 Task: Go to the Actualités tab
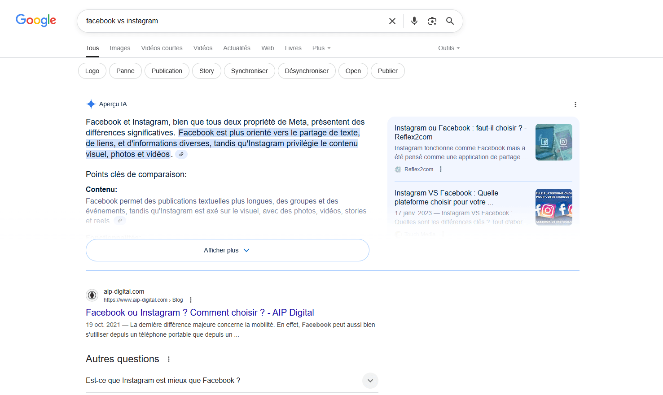[237, 48]
